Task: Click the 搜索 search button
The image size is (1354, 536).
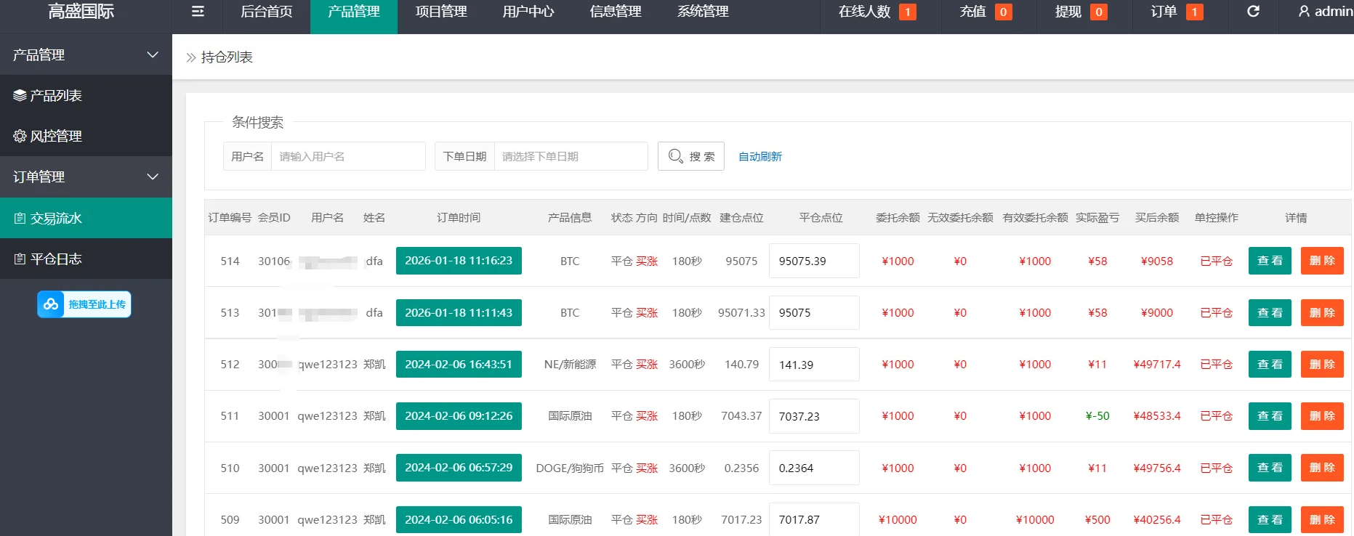Action: point(691,156)
